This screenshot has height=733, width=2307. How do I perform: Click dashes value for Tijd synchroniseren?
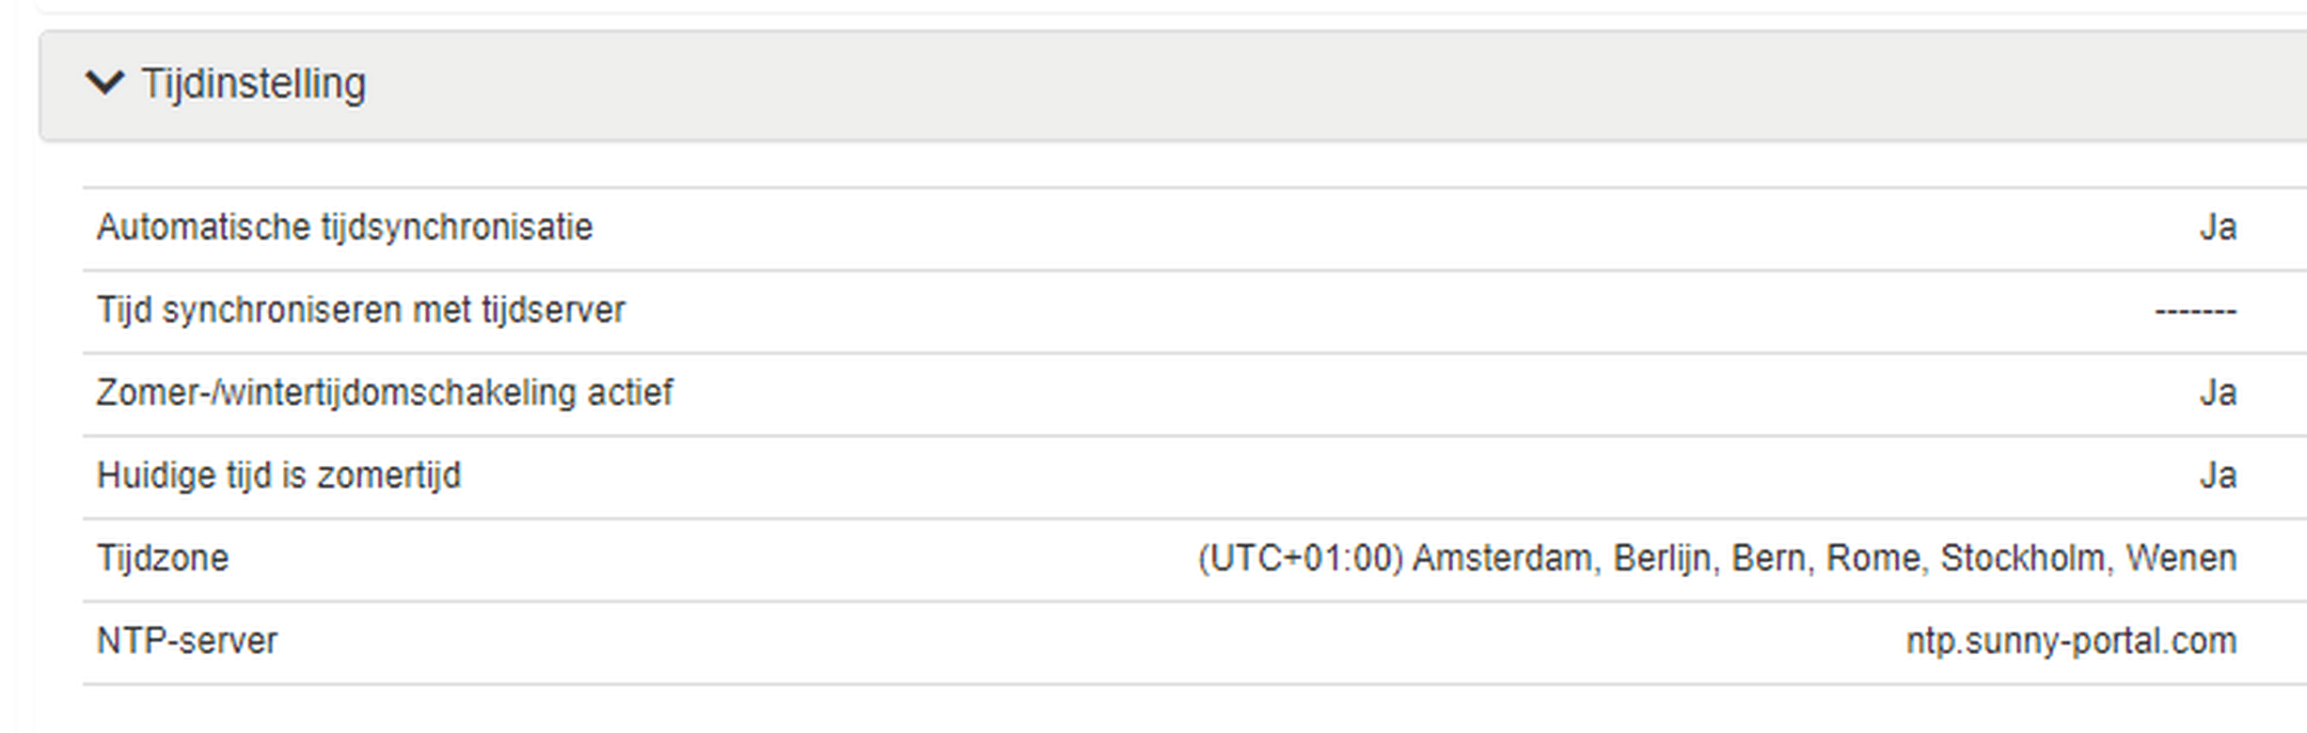point(2195,311)
